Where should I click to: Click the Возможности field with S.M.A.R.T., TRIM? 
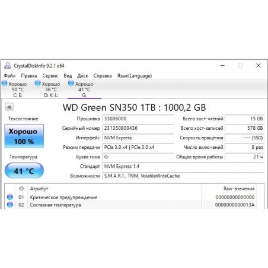[x=183, y=176]
